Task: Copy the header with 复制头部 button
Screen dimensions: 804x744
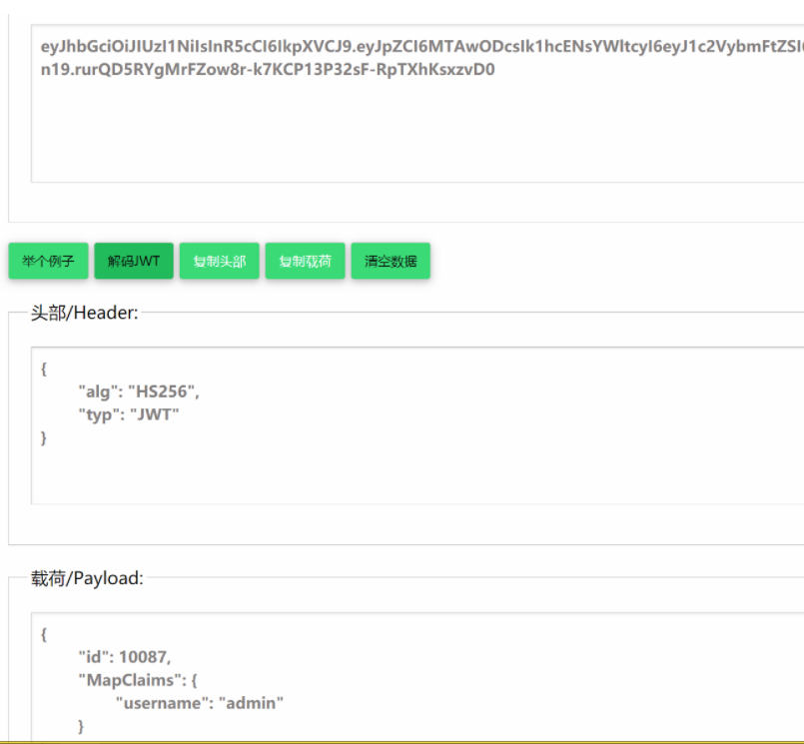Action: click(x=219, y=262)
